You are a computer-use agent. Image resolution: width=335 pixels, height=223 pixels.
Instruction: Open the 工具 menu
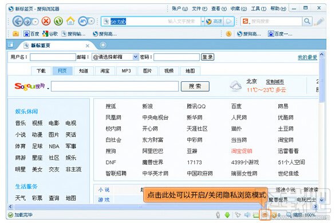[258, 9]
